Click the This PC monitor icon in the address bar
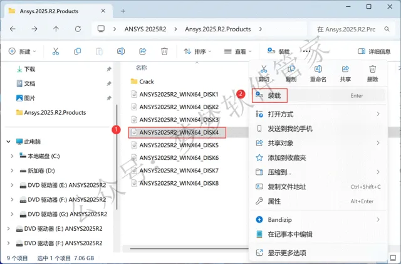The height and width of the screenshot is (264, 401). (x=101, y=29)
